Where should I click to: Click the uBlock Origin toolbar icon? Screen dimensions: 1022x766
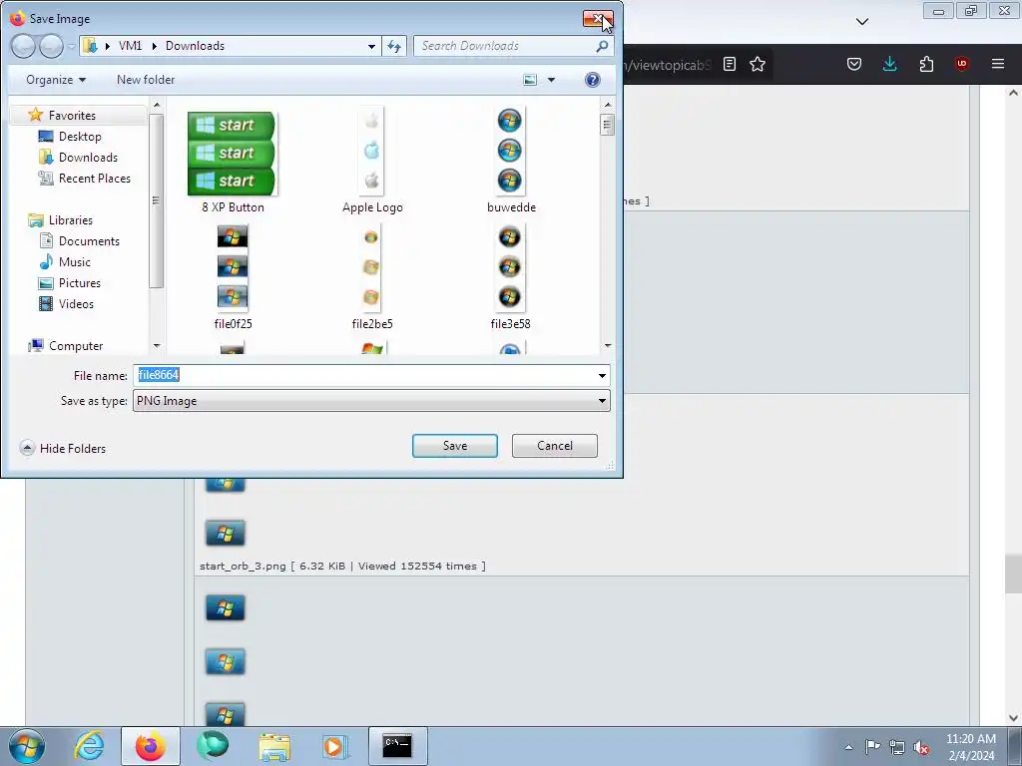[x=961, y=64]
